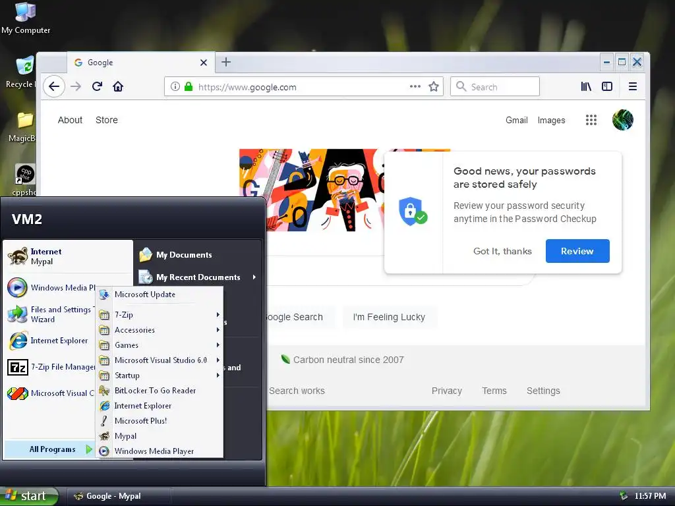Click the Google Search button

[300, 317]
